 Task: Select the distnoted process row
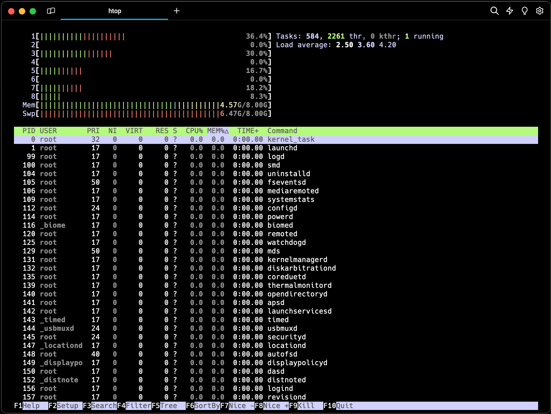point(276,380)
